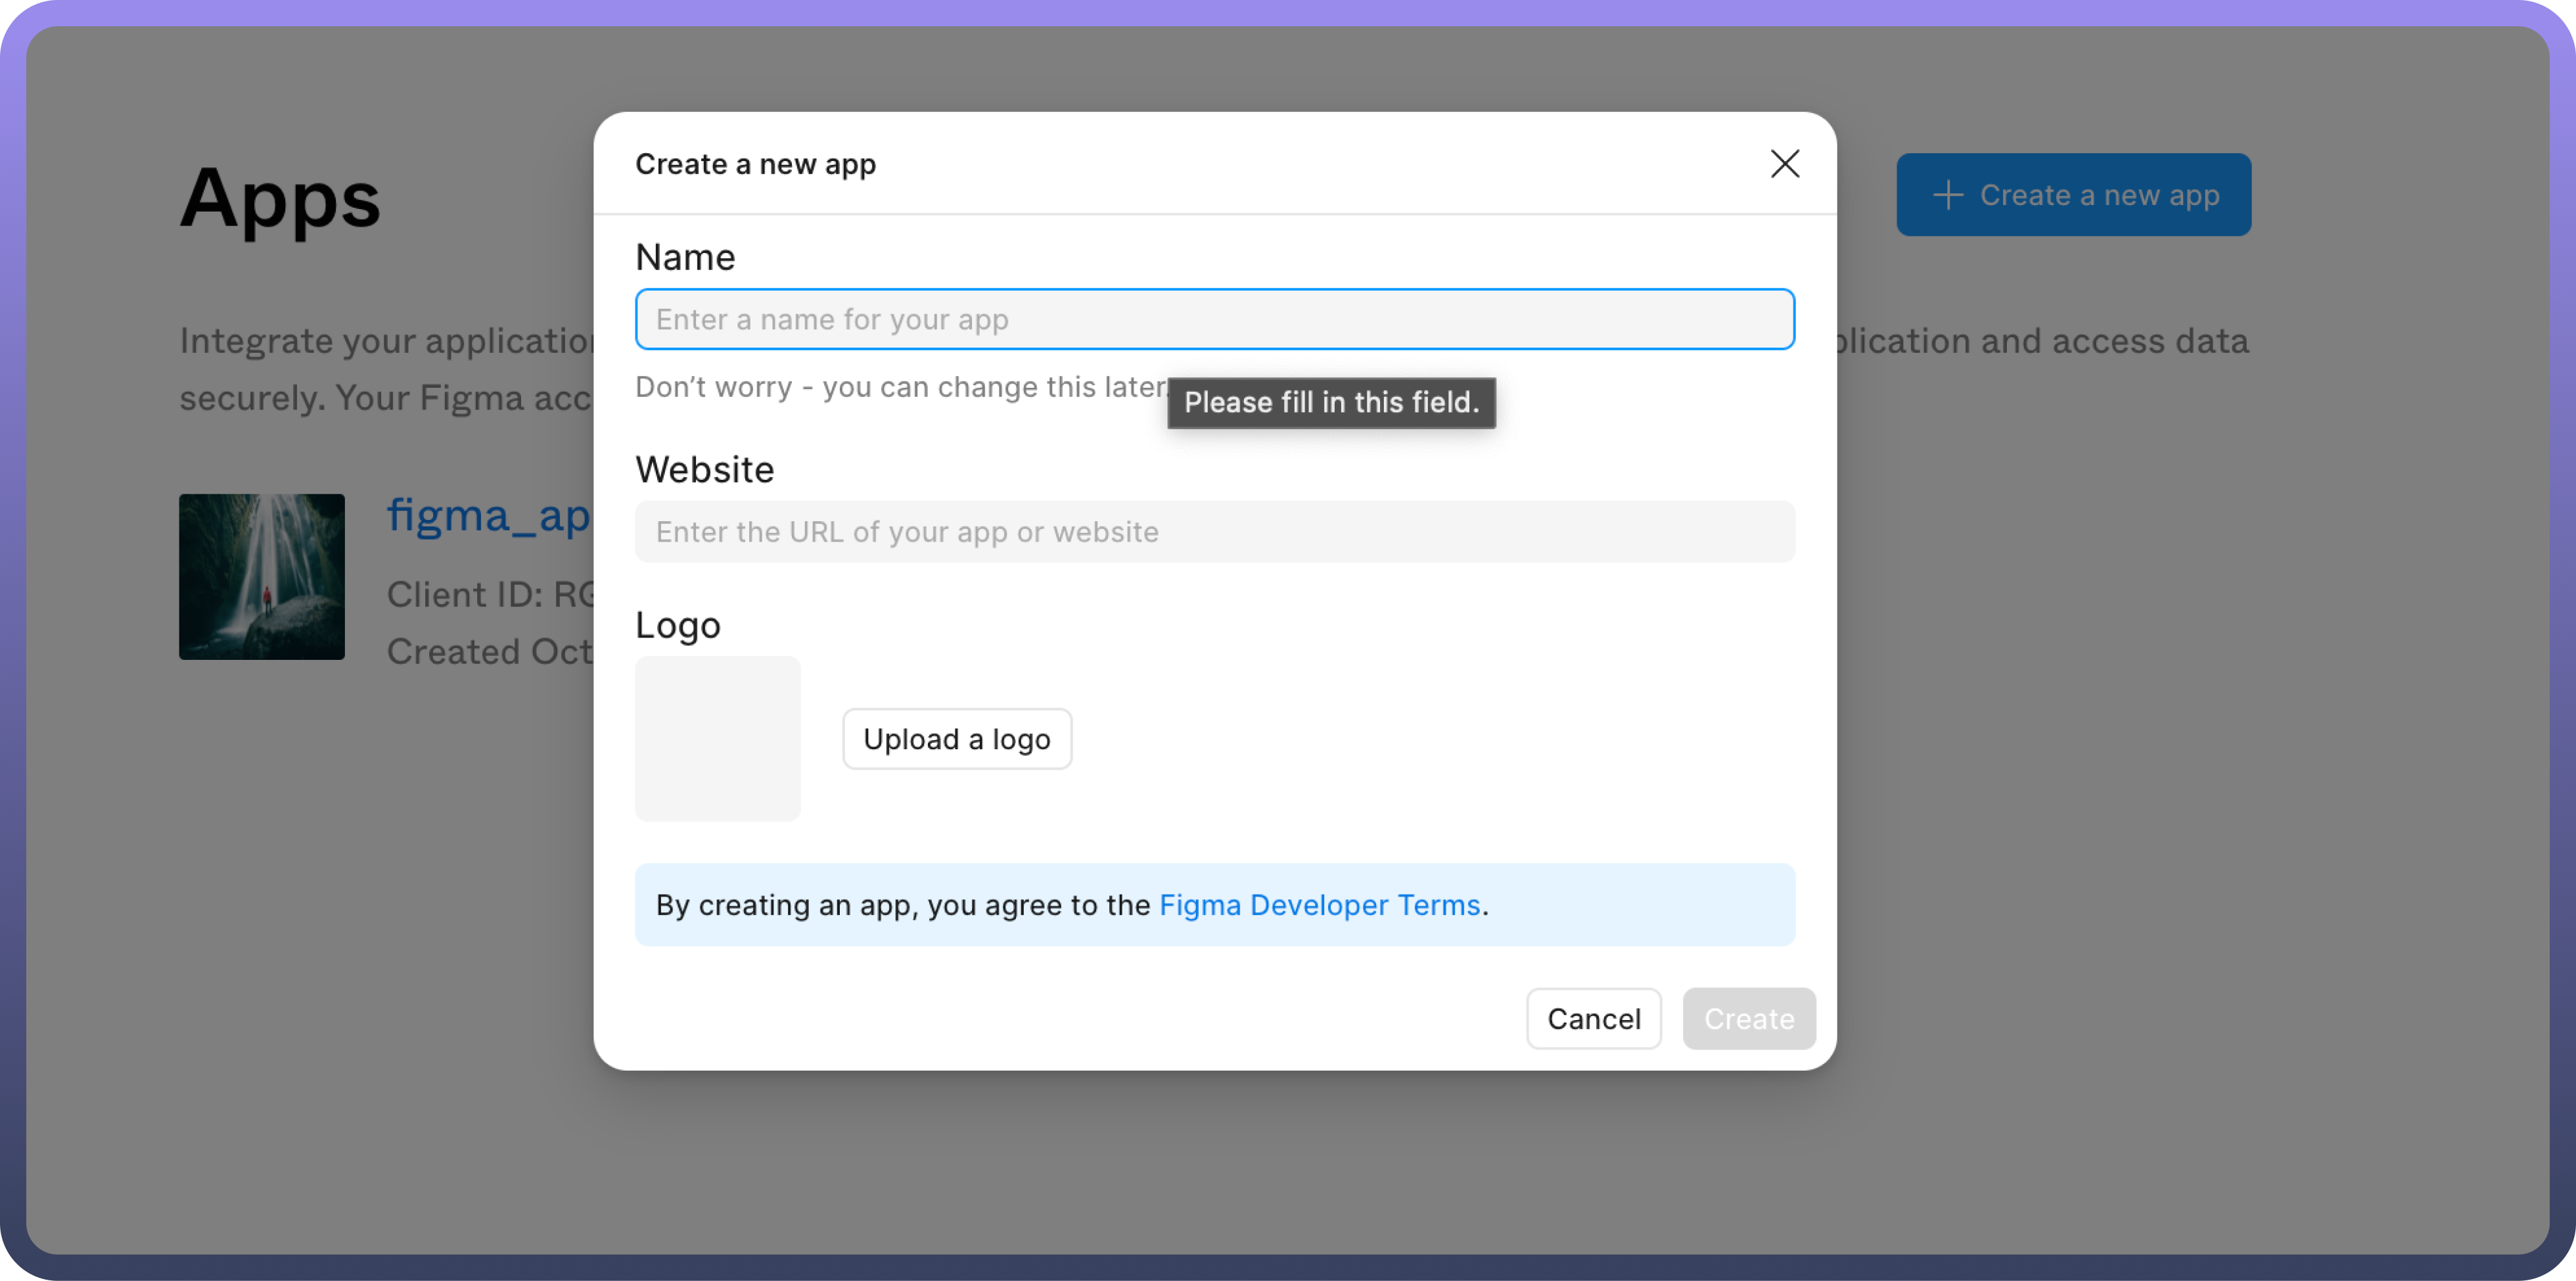
Task: Click the waterfall app thumbnail
Action: click(262, 577)
